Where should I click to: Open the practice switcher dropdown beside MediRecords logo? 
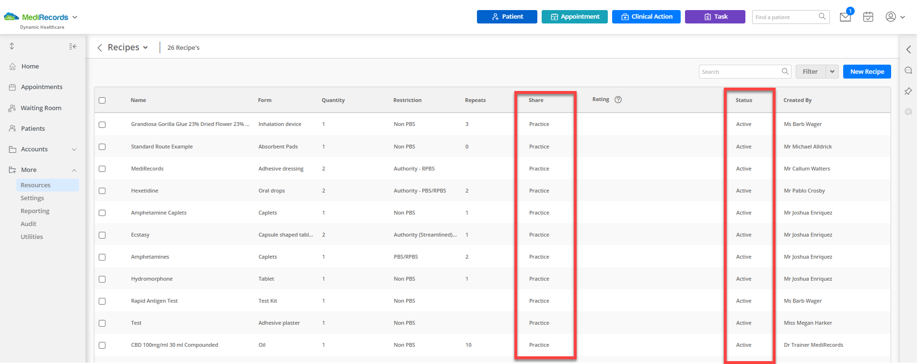pyautogui.click(x=75, y=17)
